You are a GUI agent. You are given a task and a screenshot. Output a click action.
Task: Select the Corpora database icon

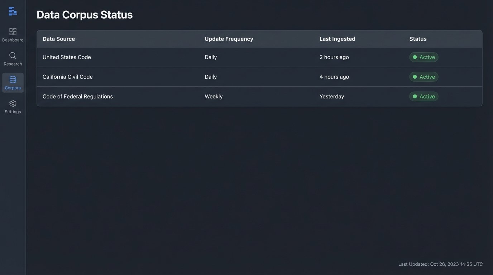coord(13,79)
